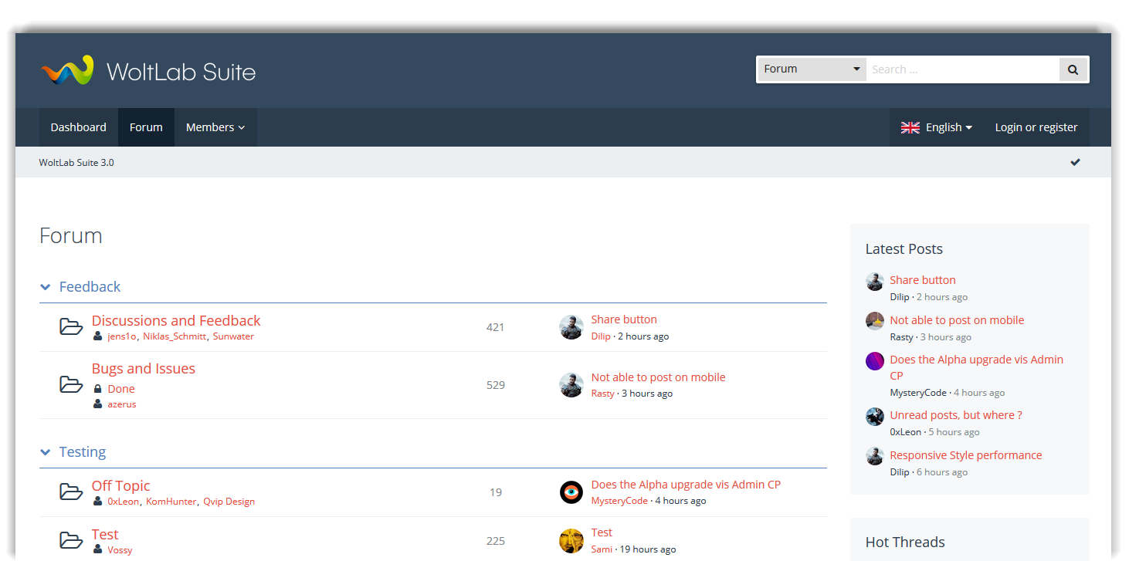Collapse the Feedback category chevron
Viewport: 1129px width, 561px height.
45,287
